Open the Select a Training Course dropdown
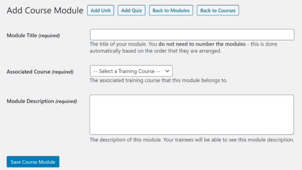Image resolution: width=302 pixels, height=170 pixels. point(131,71)
